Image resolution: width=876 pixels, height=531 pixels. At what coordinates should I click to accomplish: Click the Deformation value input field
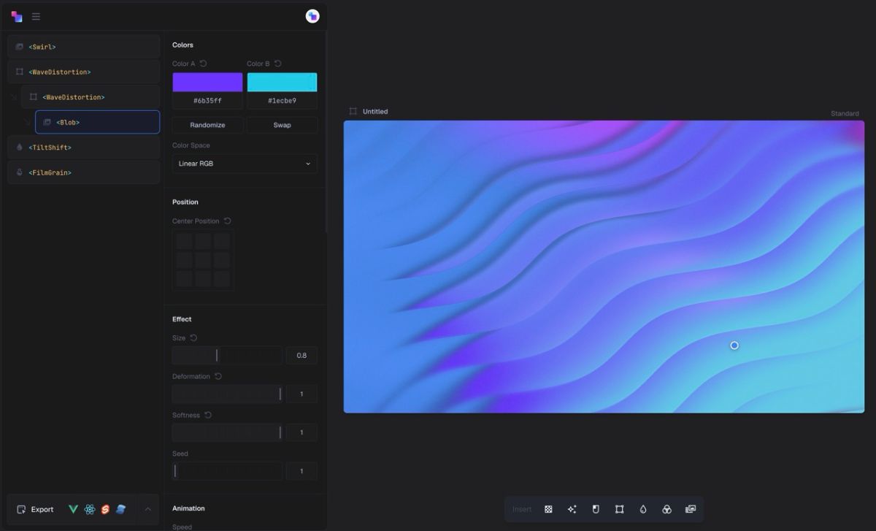coord(301,394)
